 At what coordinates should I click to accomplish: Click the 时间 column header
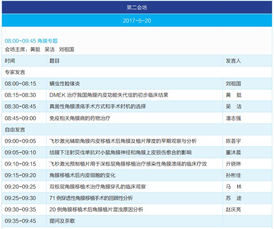click(10, 61)
